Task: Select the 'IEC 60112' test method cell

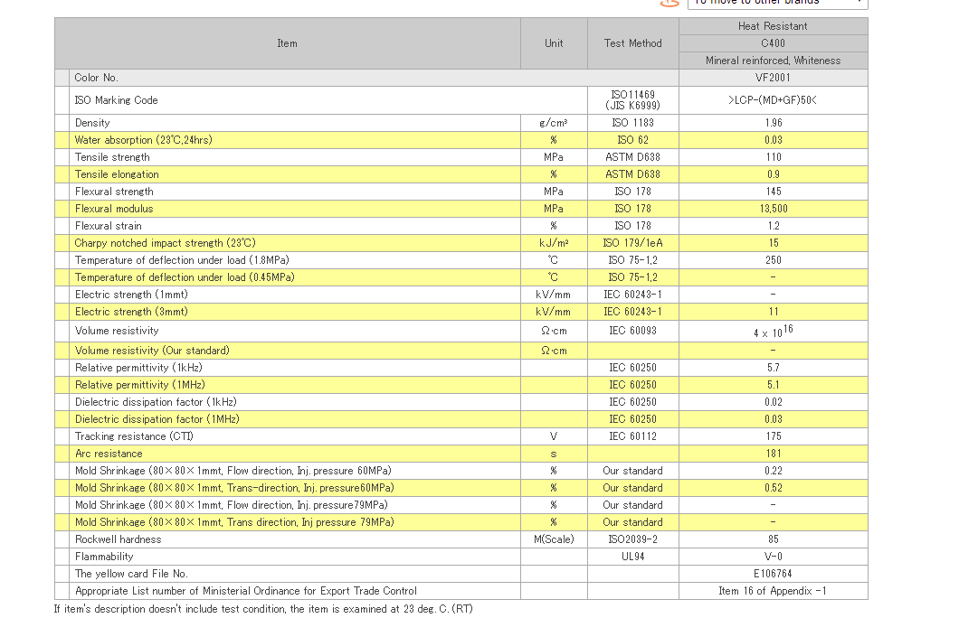Action: 633,436
